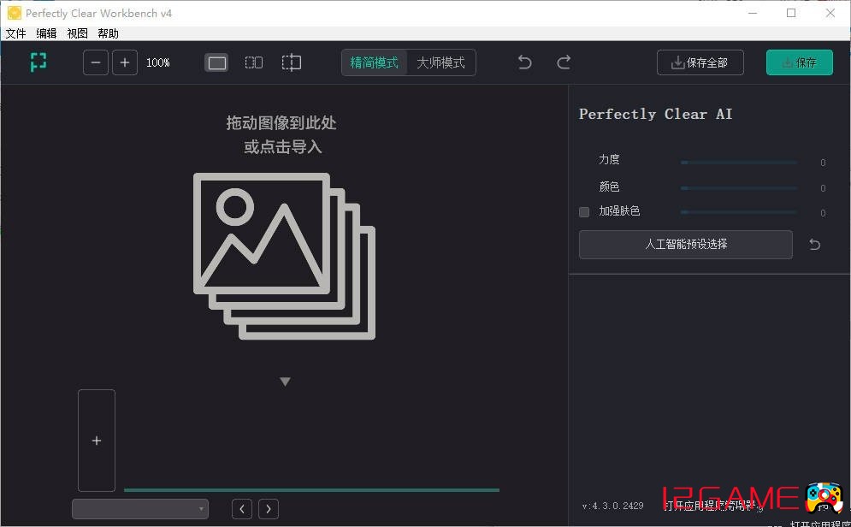Zoom out with the minus button
Image resolution: width=851 pixels, height=527 pixels.
(96, 62)
